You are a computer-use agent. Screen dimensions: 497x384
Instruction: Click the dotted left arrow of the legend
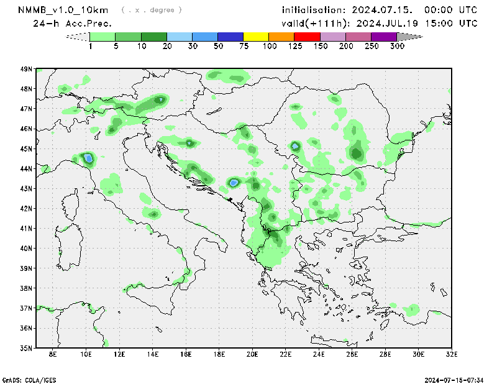tap(78, 37)
